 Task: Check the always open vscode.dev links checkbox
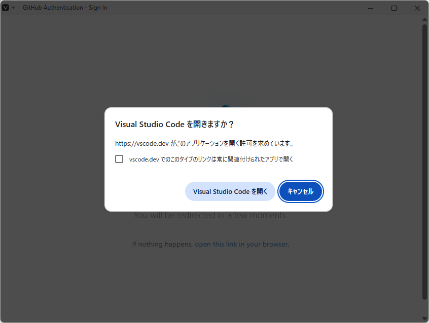coord(119,159)
